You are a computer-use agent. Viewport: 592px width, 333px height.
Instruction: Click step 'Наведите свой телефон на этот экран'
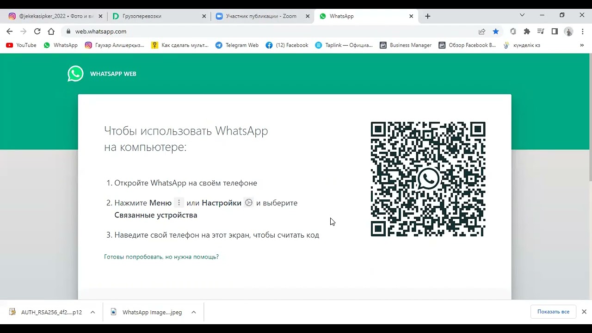[216, 235]
